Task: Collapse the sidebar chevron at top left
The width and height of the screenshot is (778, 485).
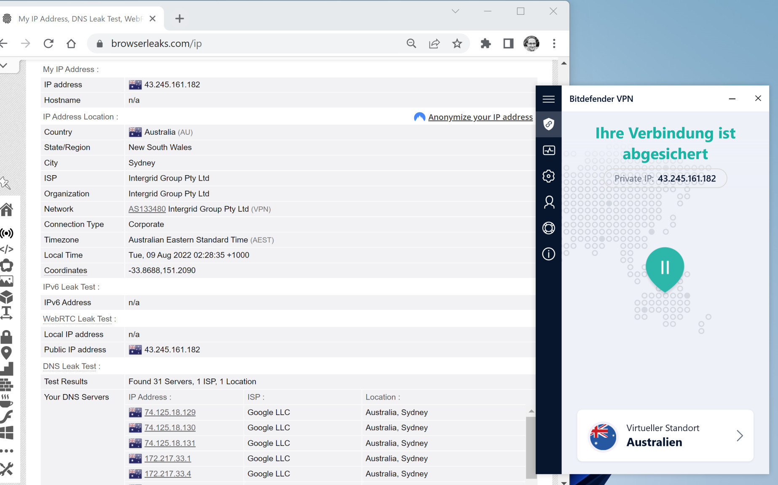Action: [x=4, y=65]
